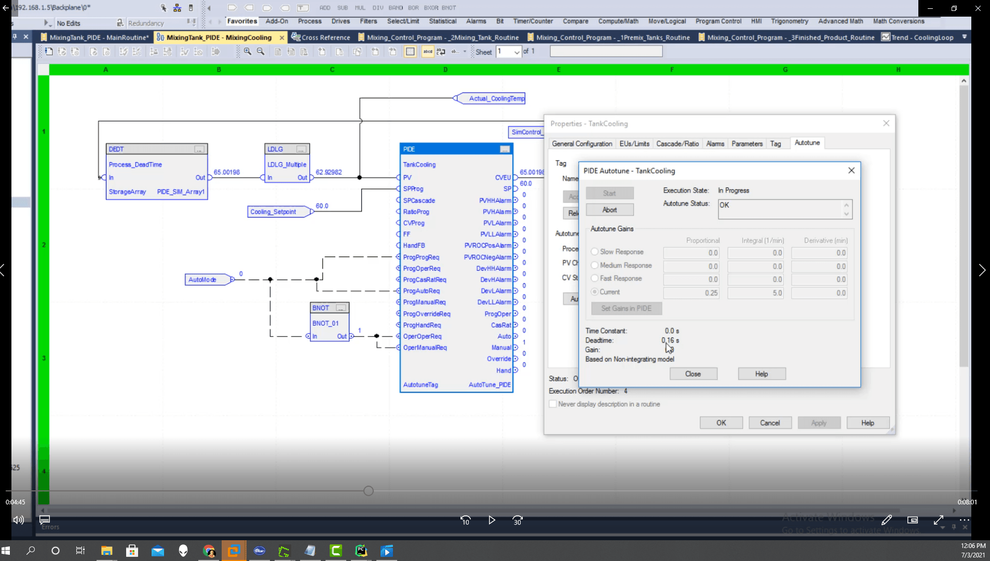The image size is (990, 561).
Task: Click Current Proportional gain field
Action: tap(691, 293)
